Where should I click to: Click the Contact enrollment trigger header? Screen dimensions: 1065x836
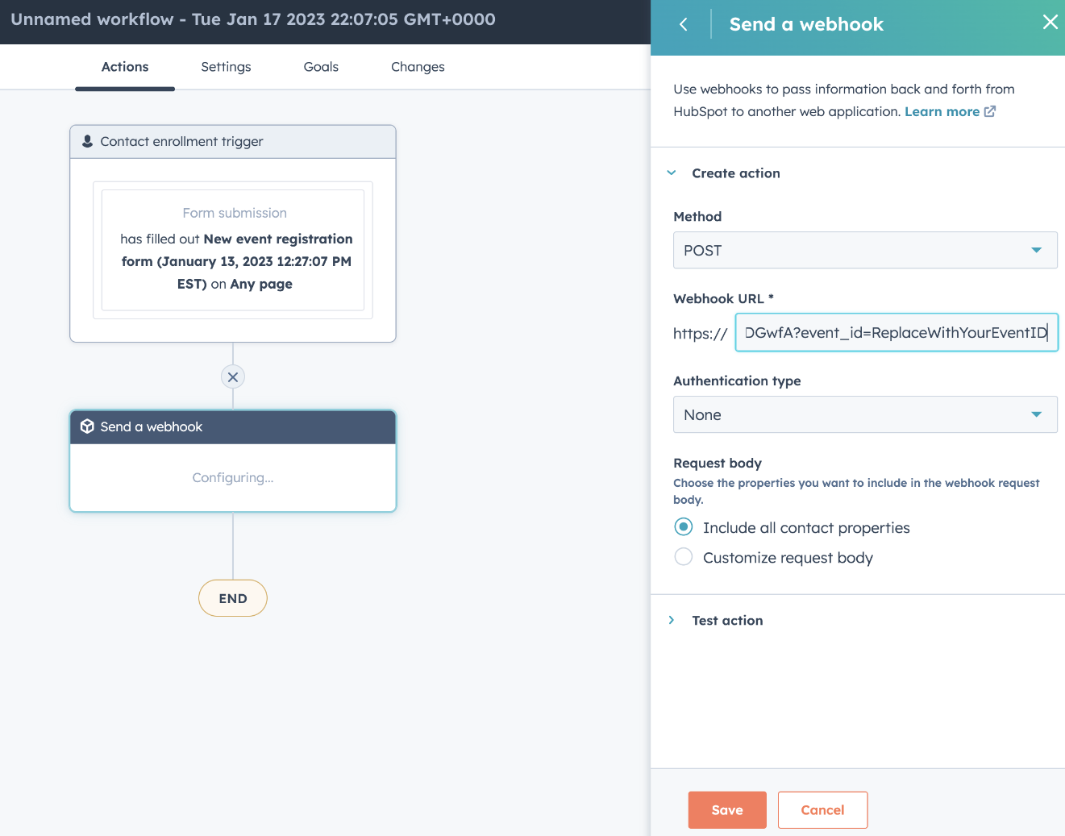tap(233, 141)
